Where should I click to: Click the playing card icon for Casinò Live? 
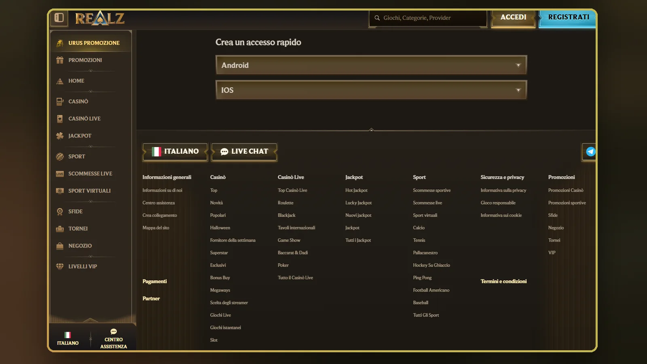click(60, 119)
